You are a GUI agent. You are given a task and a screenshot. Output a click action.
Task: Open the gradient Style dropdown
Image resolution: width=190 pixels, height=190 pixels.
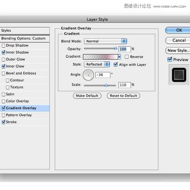97,64
